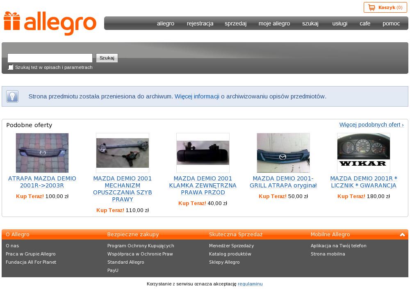Open GRILL ATRAPA oryginał offer link

(x=283, y=182)
